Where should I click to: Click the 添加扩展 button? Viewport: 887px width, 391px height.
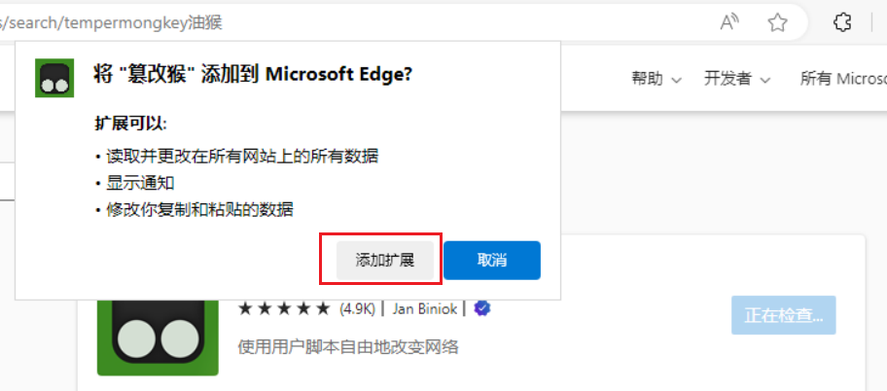[385, 260]
